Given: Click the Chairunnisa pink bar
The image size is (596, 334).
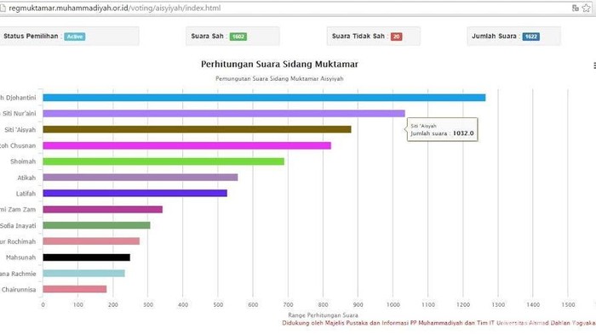Looking at the screenshot, I should [75, 289].
